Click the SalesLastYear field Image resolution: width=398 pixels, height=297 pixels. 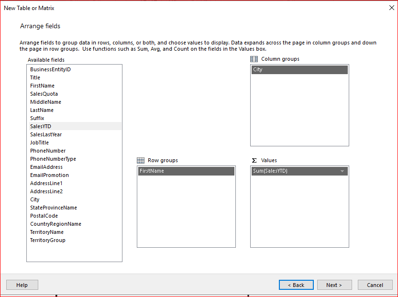pos(46,134)
